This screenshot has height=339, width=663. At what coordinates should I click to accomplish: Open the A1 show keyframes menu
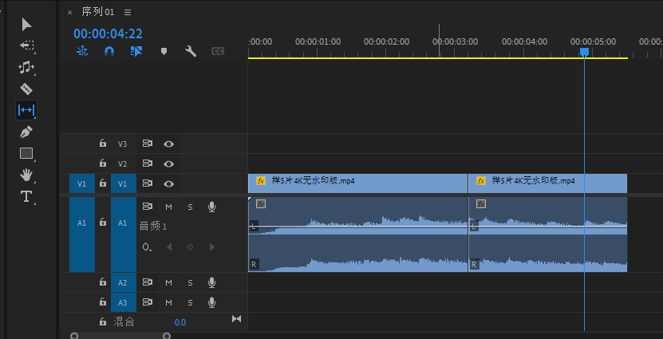[147, 247]
